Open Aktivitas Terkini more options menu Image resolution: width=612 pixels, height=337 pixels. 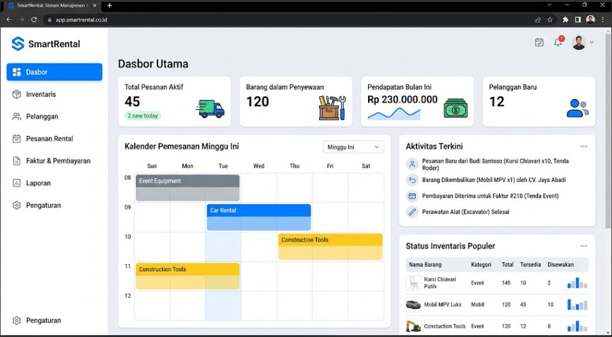coord(584,146)
